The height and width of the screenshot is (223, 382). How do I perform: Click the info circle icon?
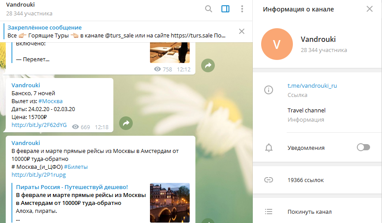pyautogui.click(x=269, y=90)
